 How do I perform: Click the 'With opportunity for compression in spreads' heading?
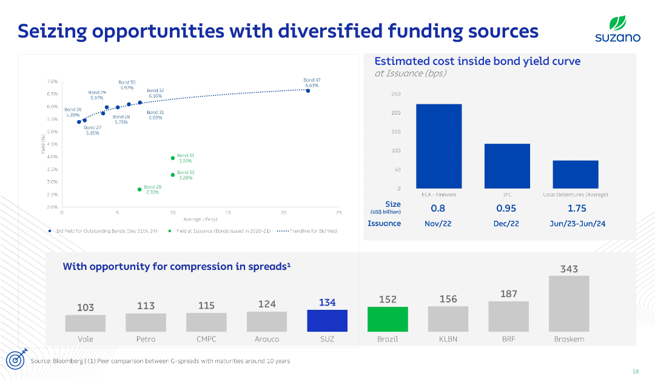[x=176, y=266]
